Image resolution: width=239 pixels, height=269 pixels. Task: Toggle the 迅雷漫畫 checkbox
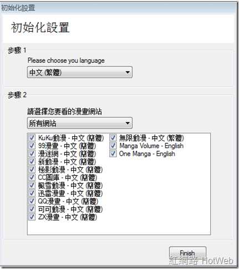(32, 193)
